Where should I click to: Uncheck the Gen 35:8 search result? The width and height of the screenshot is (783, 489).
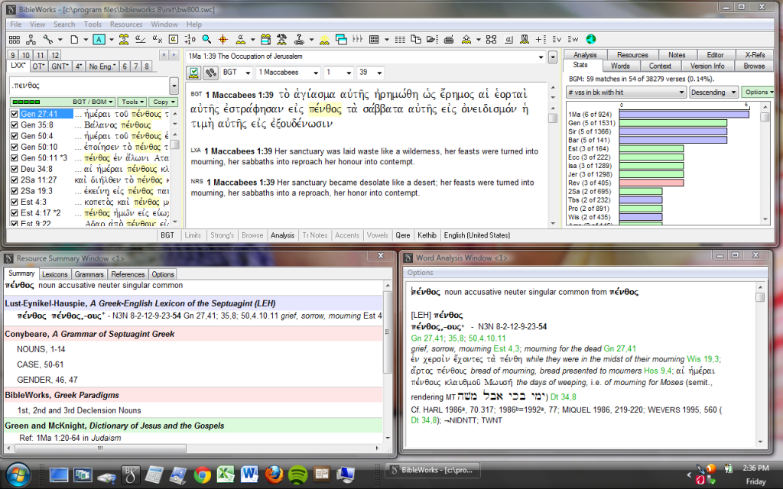[15, 125]
